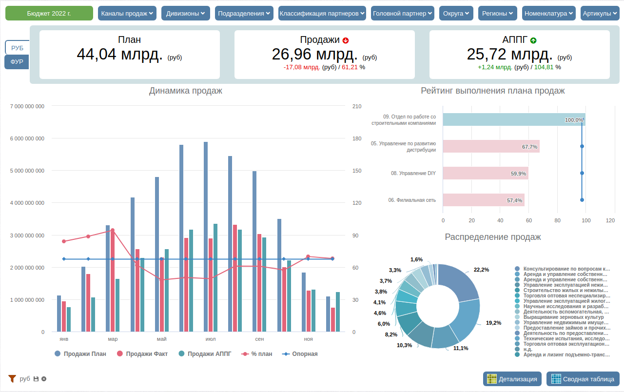Switch to the ФУР tab
624x392 pixels.
click(x=17, y=62)
